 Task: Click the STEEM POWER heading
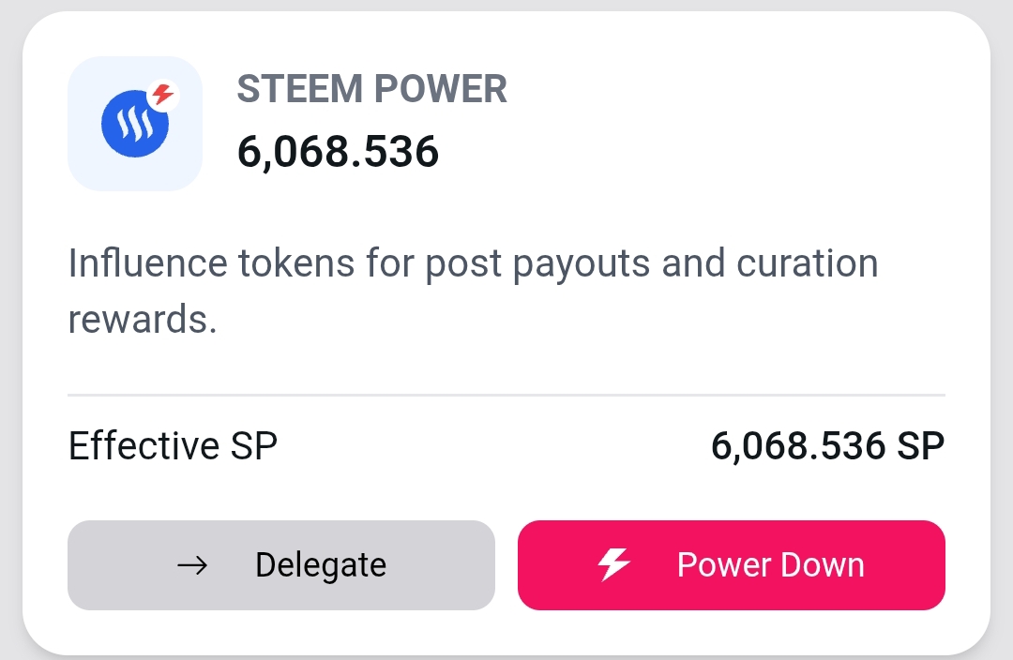pyautogui.click(x=372, y=89)
